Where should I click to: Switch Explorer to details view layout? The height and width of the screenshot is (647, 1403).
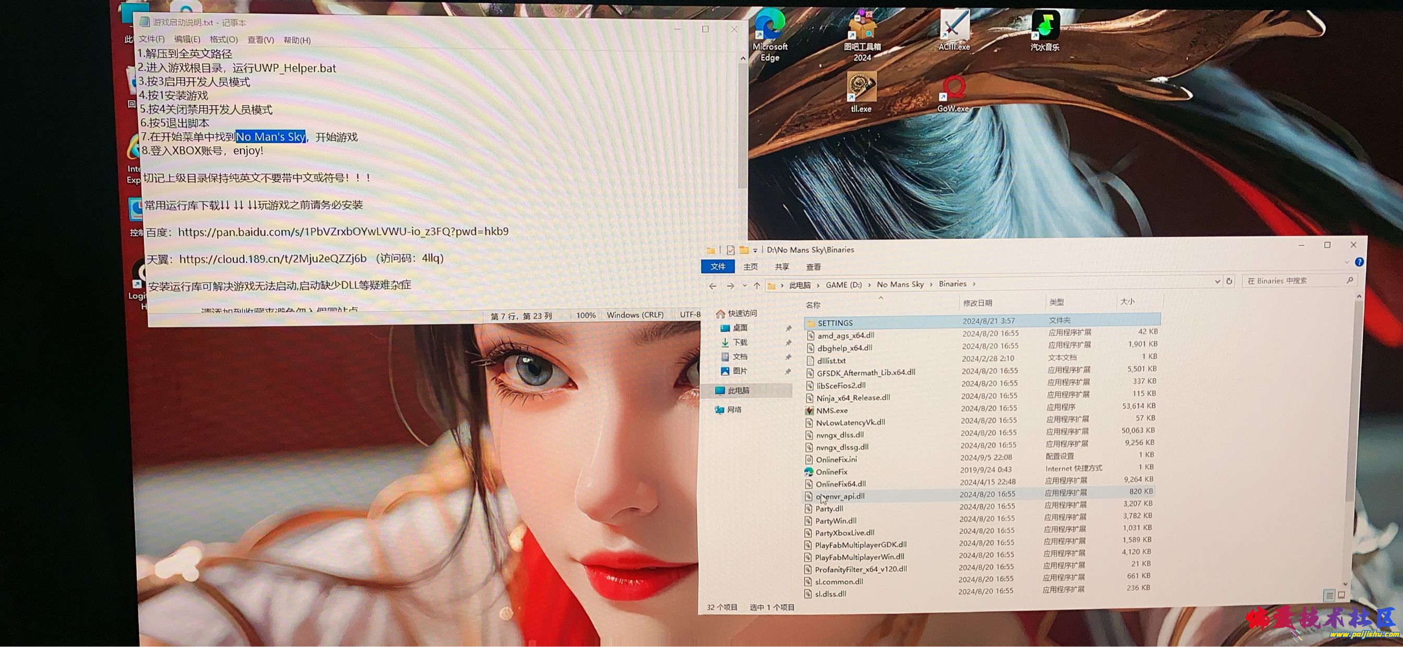(x=1329, y=595)
